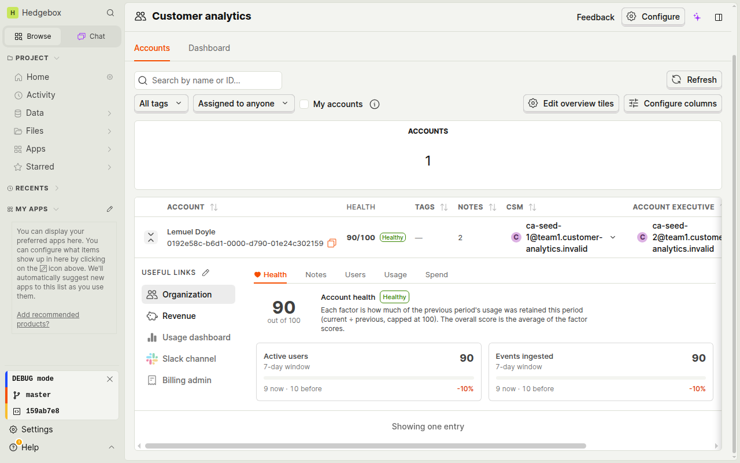Sort by the NOTES column
Image resolution: width=740 pixels, height=463 pixels.
coord(493,207)
